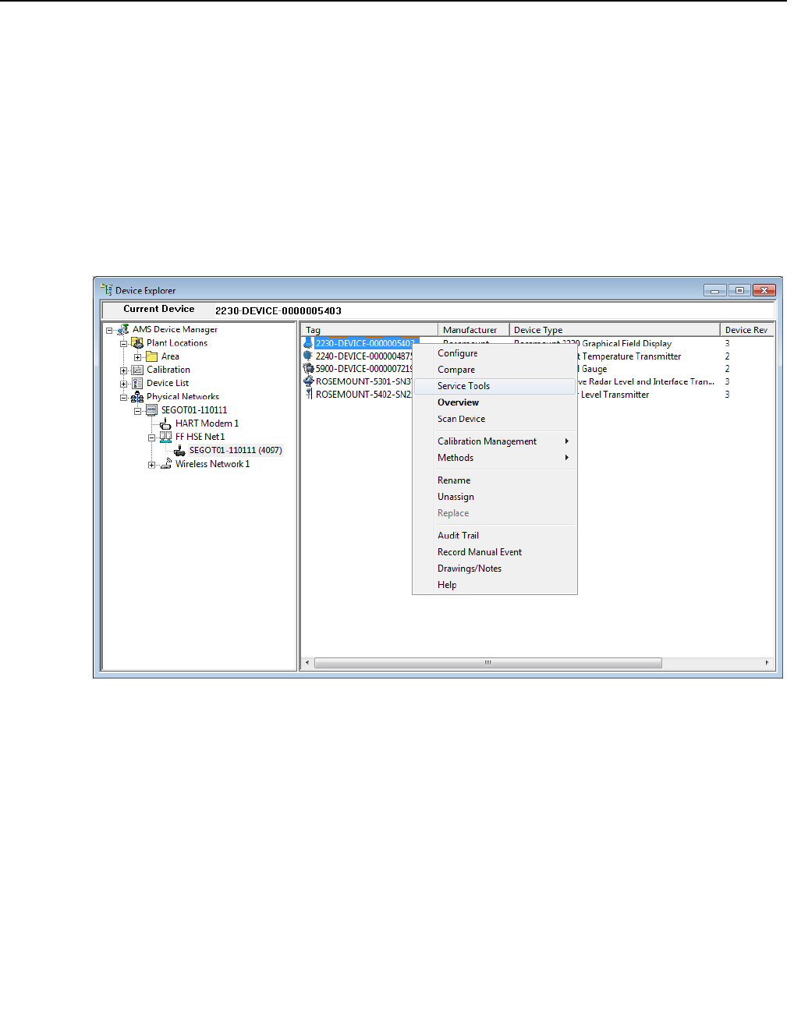Open Calibration Management submenu arrow
The width and height of the screenshot is (801, 1031).
(567, 441)
